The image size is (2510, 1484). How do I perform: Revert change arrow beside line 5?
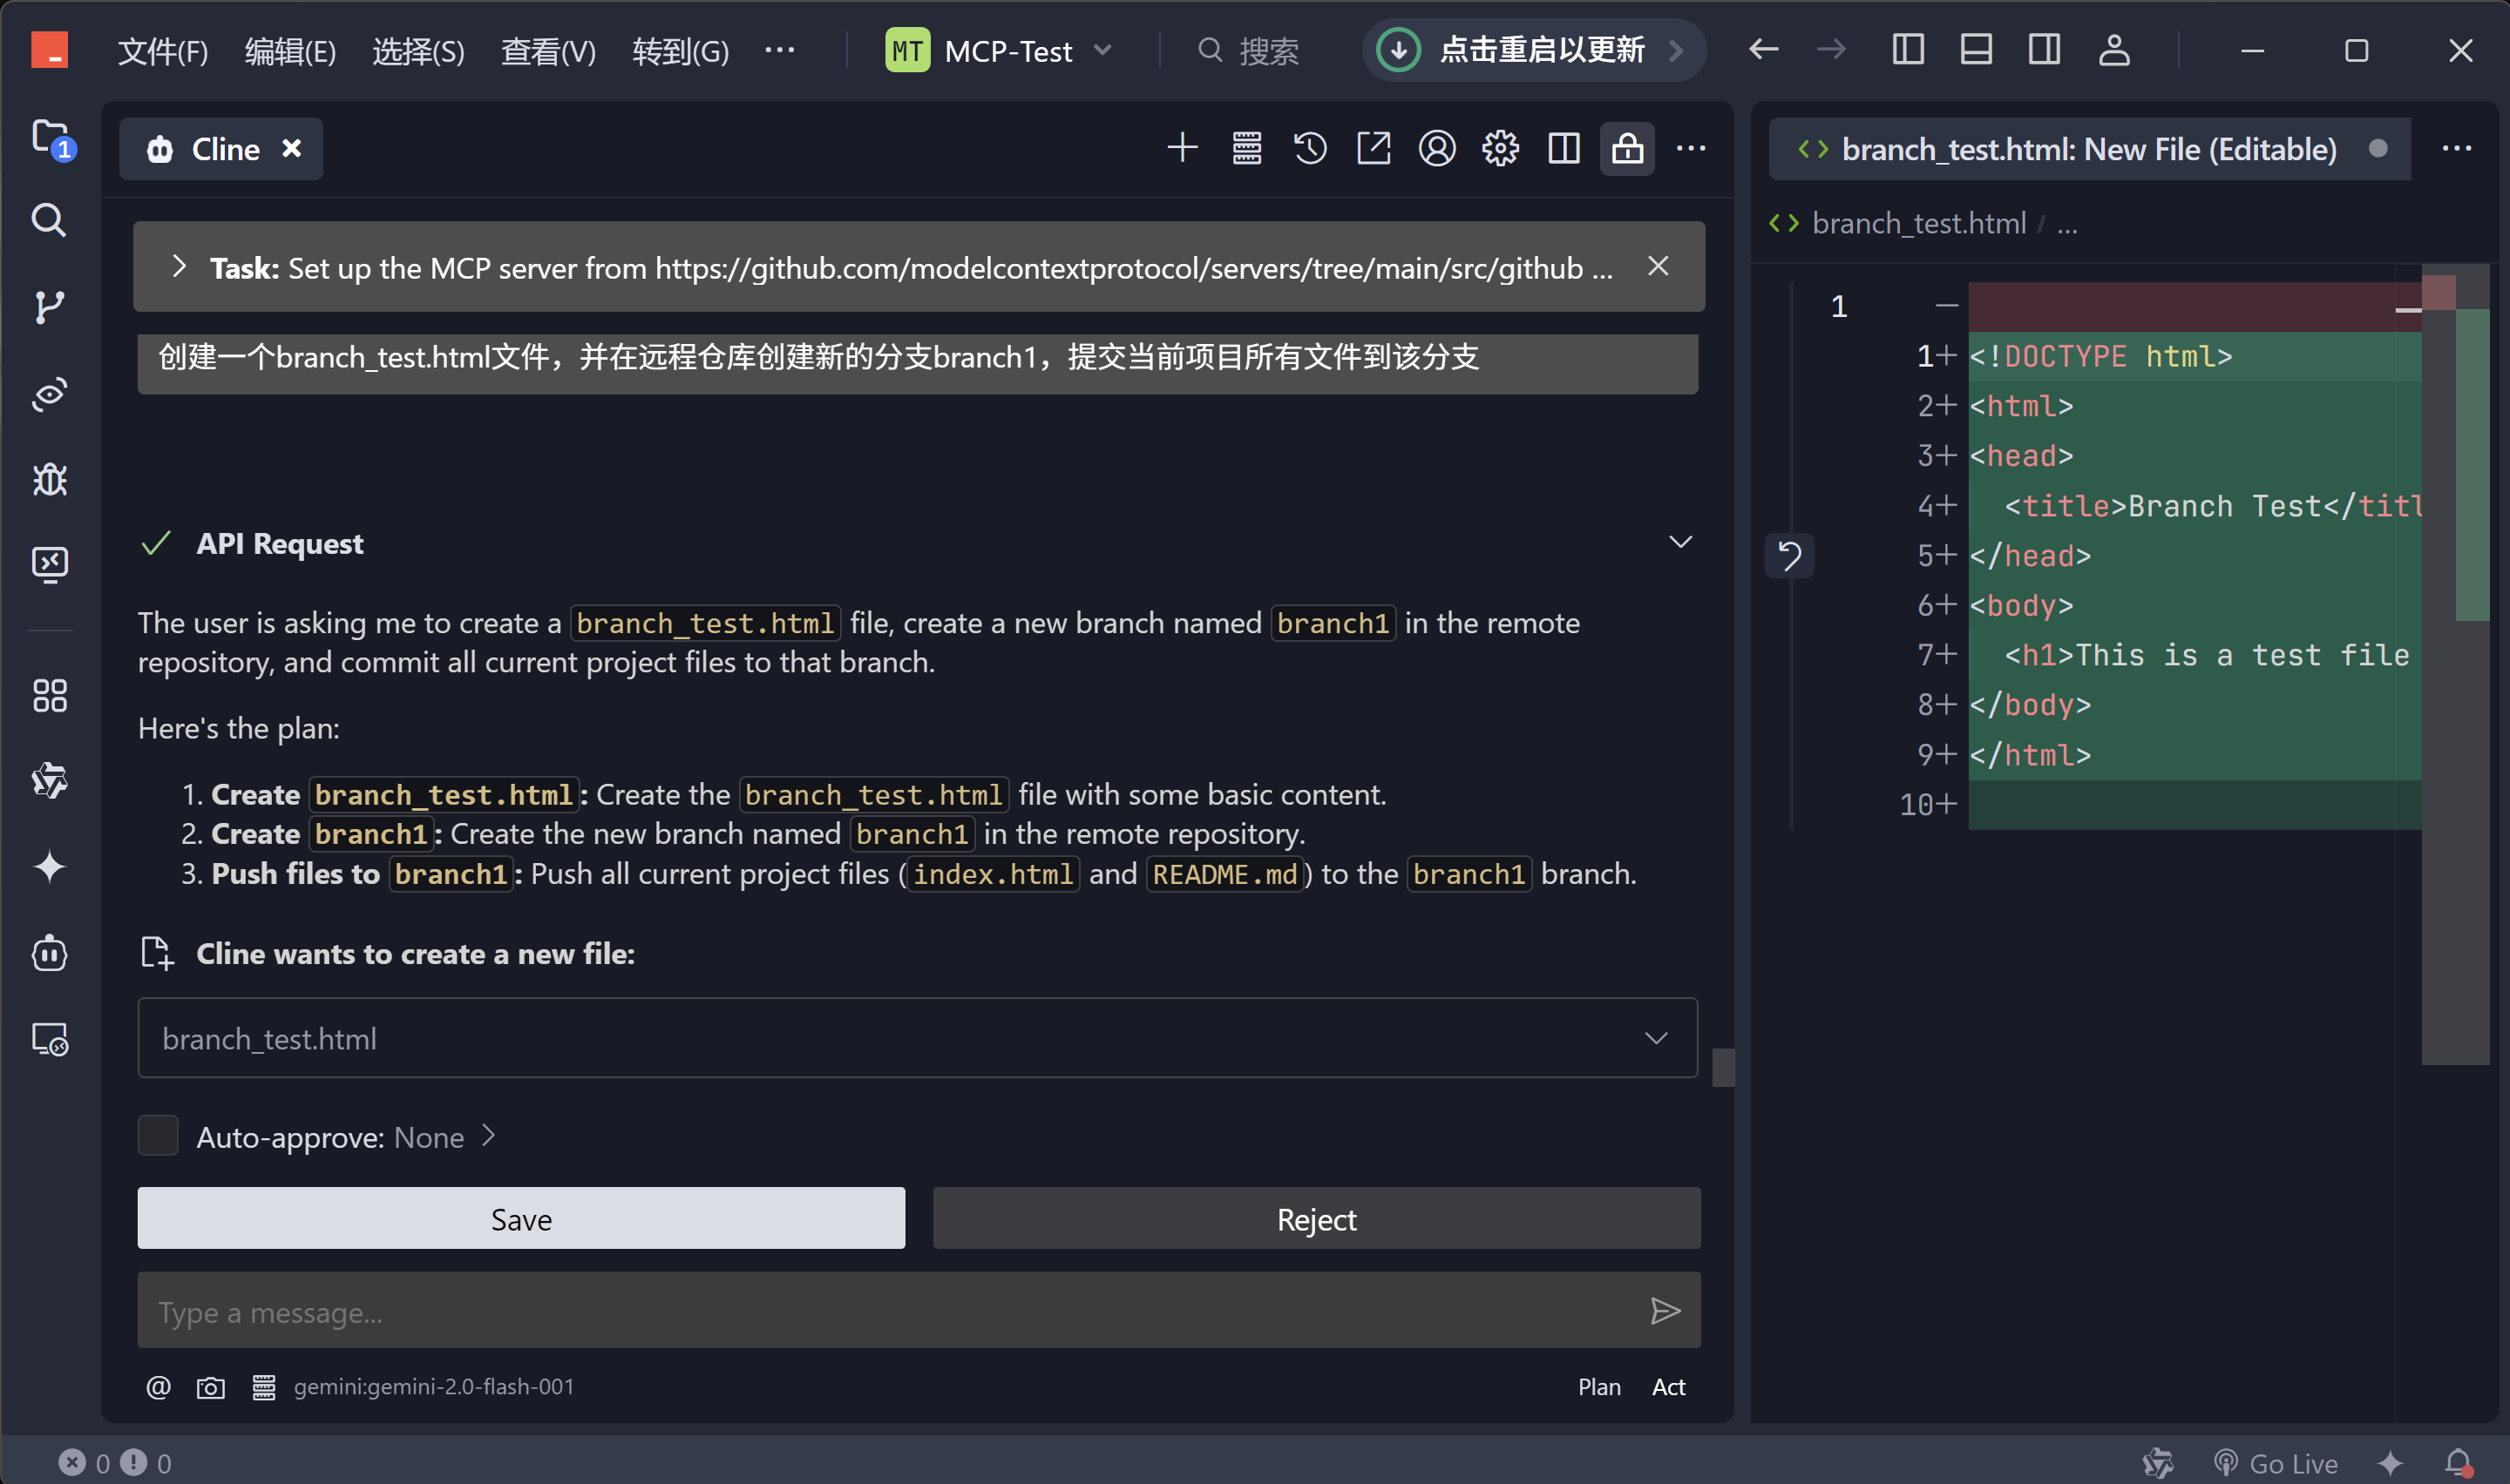[1790, 556]
